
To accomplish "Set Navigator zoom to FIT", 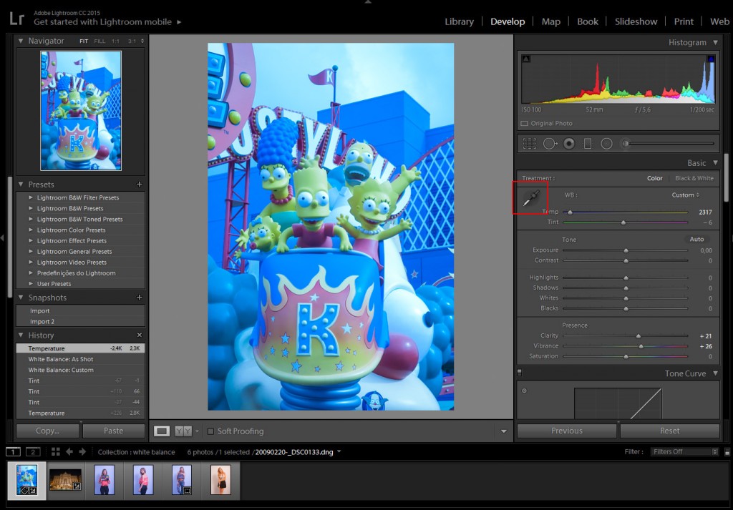I will 84,41.
